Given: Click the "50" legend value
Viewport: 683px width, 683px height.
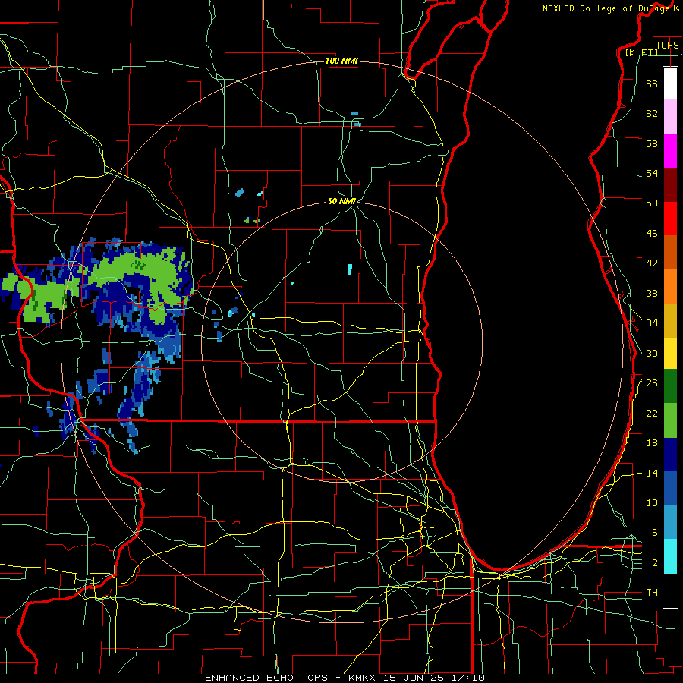Looking at the screenshot, I should 652,203.
